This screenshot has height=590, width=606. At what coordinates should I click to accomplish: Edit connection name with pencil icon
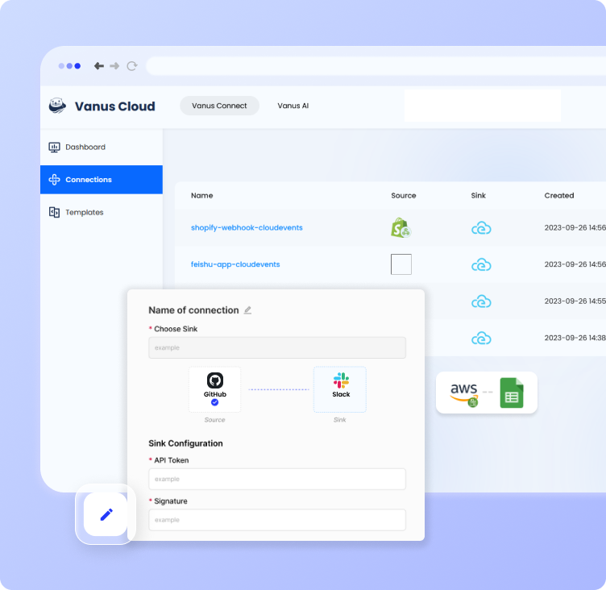coord(247,310)
